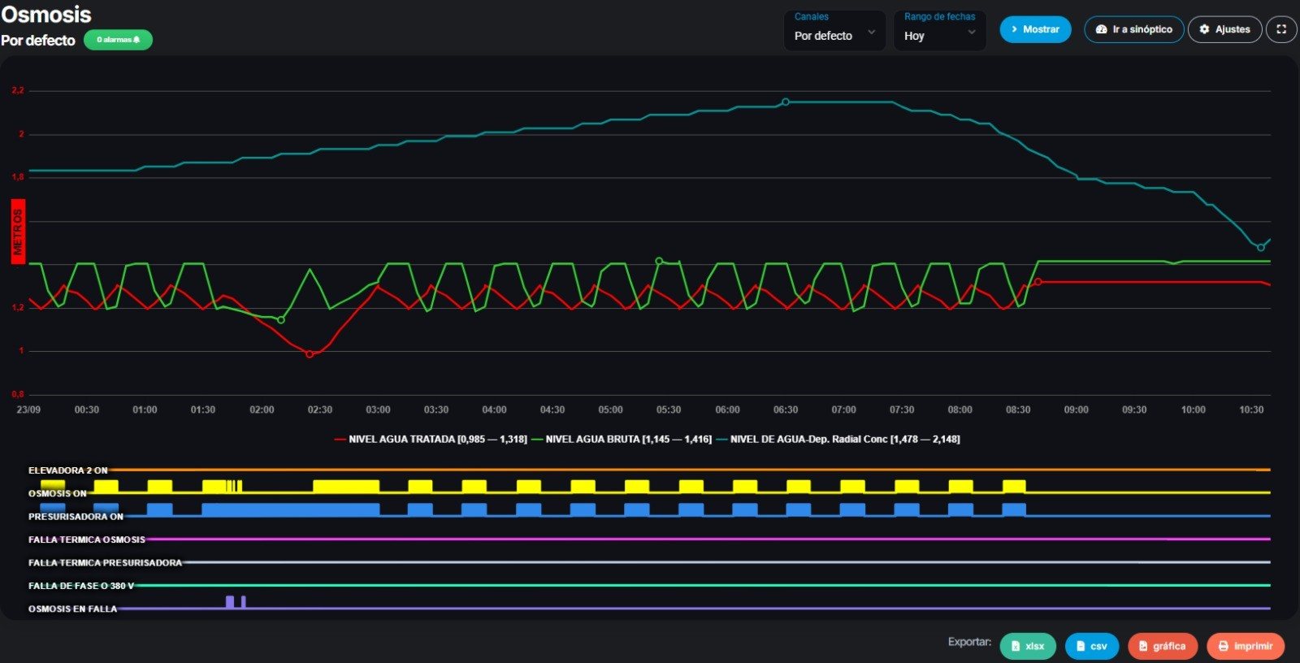Click the 23/09 date axis label

tap(28, 409)
